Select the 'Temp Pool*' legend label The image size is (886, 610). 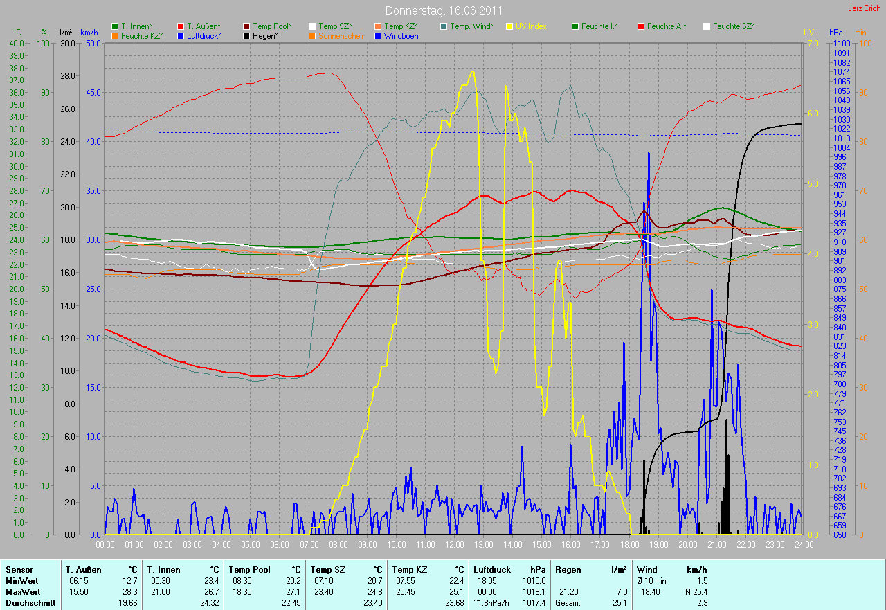coord(272,26)
